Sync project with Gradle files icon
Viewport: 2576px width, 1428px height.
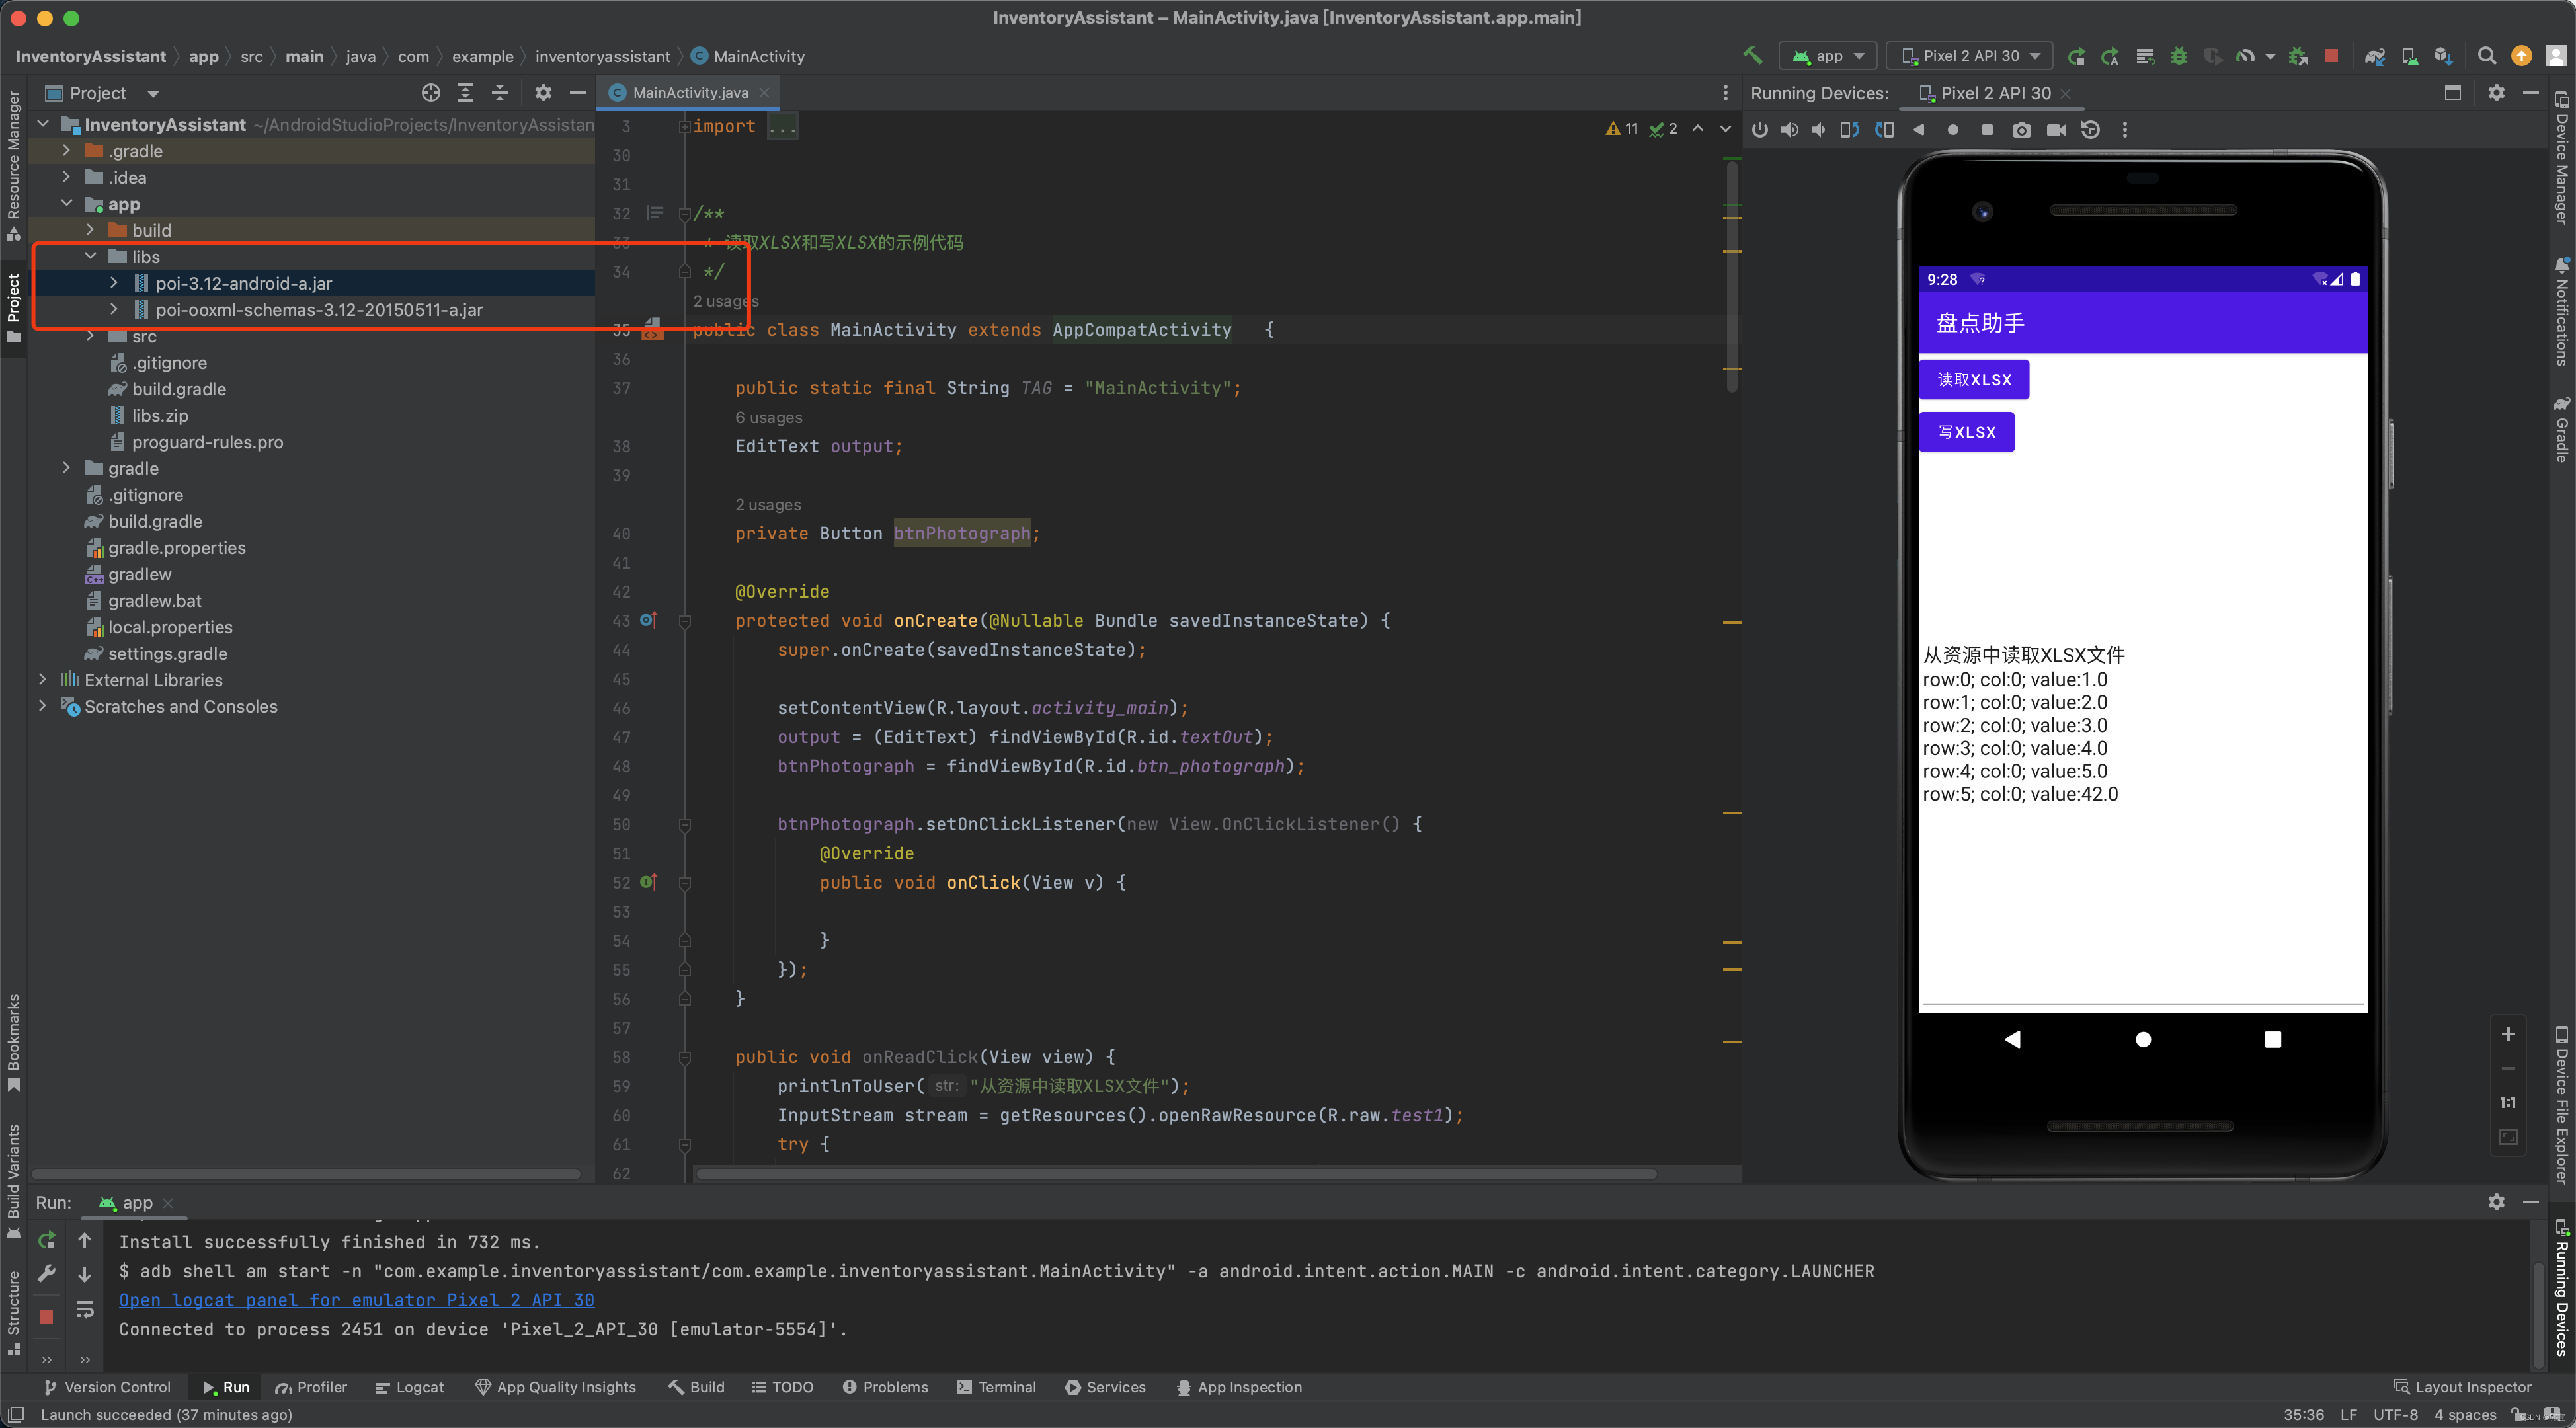tap(2374, 56)
